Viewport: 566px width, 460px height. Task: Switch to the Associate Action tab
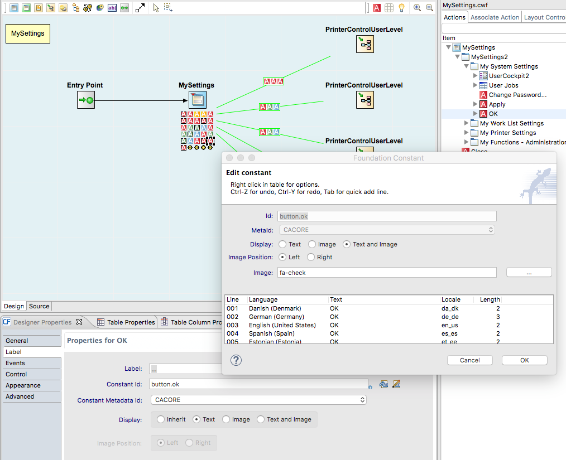click(495, 17)
